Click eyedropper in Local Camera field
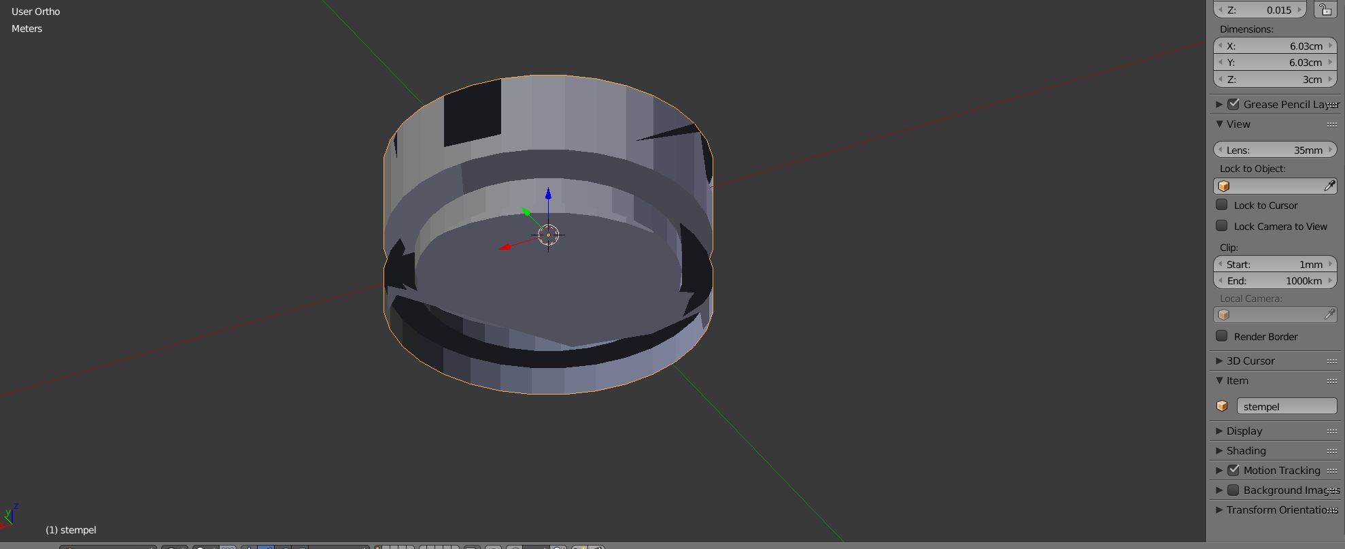 click(1329, 314)
